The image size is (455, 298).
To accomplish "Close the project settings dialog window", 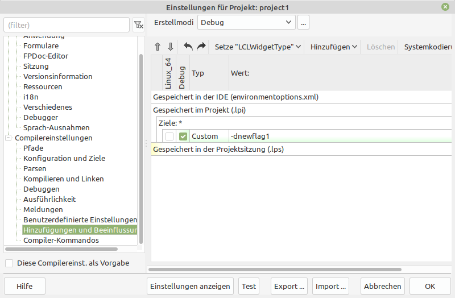I will [x=445, y=7].
